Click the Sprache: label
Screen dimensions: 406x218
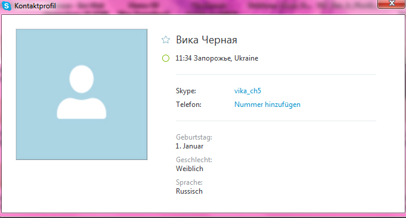click(x=189, y=182)
